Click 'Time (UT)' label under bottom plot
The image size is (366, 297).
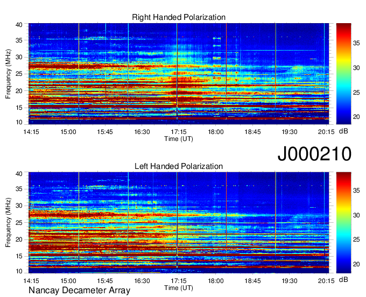pyautogui.click(x=179, y=288)
